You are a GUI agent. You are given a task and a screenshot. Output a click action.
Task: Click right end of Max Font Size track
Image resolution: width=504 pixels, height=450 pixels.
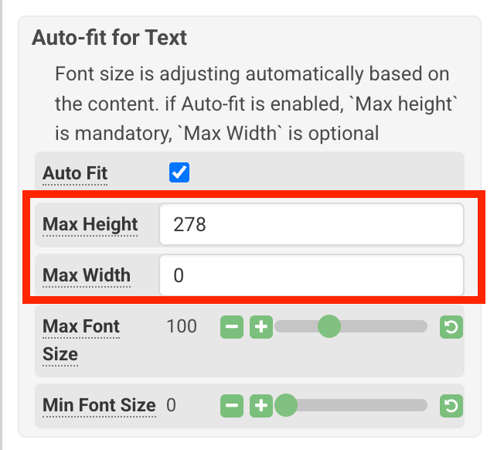423,326
